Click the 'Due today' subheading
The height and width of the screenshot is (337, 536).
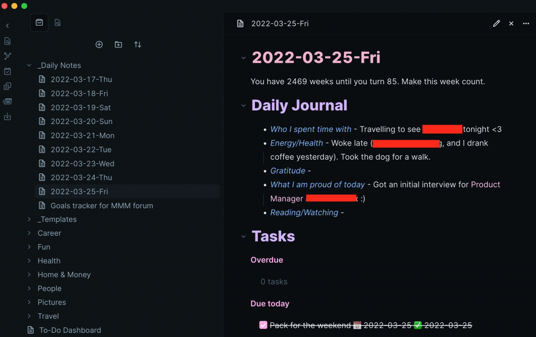(270, 304)
